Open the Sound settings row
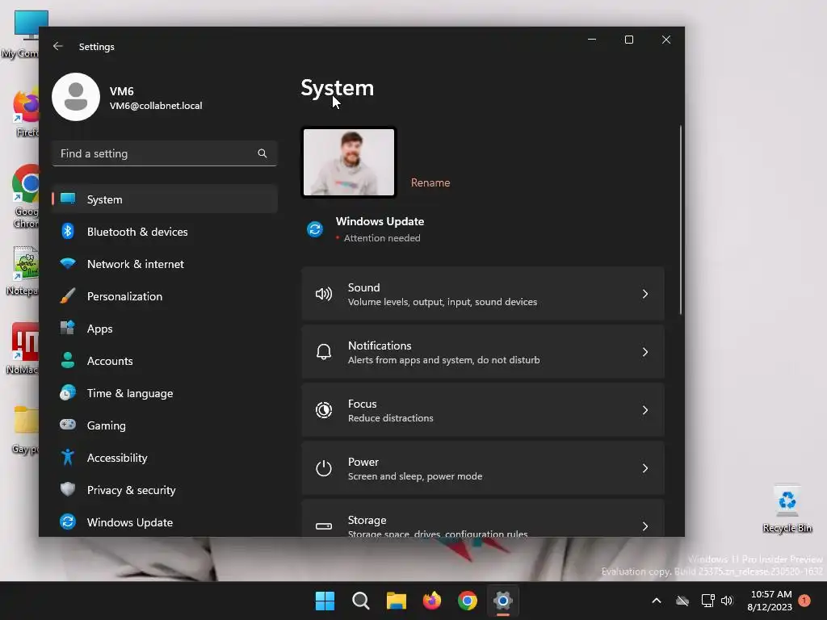This screenshot has height=620, width=827. click(x=483, y=294)
